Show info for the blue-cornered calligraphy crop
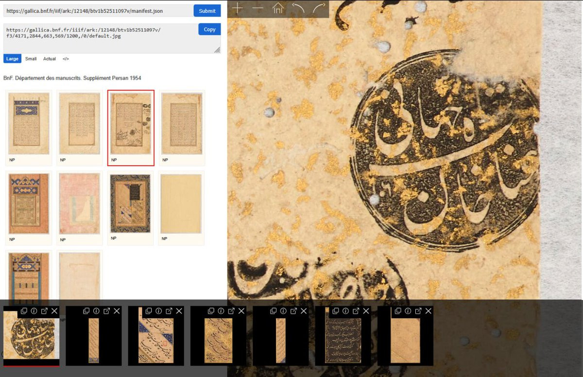The image size is (583, 377). [x=159, y=311]
